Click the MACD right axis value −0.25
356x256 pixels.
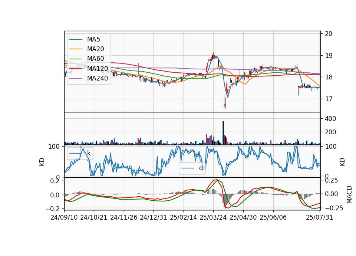coord(334,208)
